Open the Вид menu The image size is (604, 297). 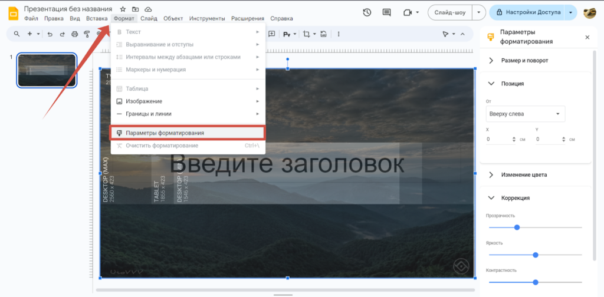[75, 18]
